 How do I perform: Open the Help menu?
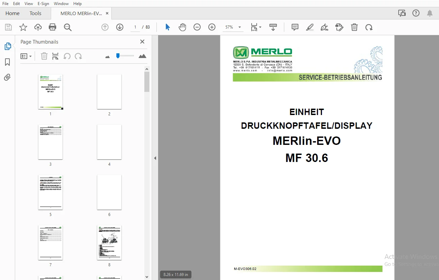coord(77,4)
